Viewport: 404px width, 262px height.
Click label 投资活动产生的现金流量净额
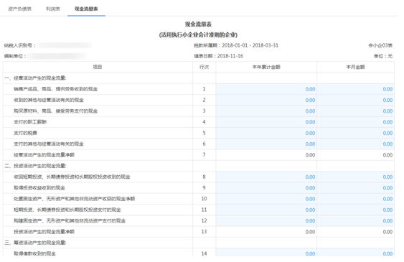pyautogui.click(x=44, y=232)
